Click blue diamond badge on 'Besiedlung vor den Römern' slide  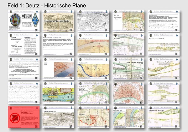pyautogui.click(x=71, y=35)
